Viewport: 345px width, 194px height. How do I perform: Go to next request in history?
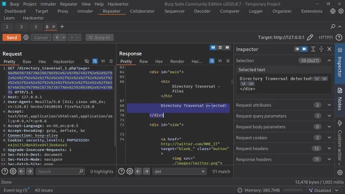pos(72,38)
